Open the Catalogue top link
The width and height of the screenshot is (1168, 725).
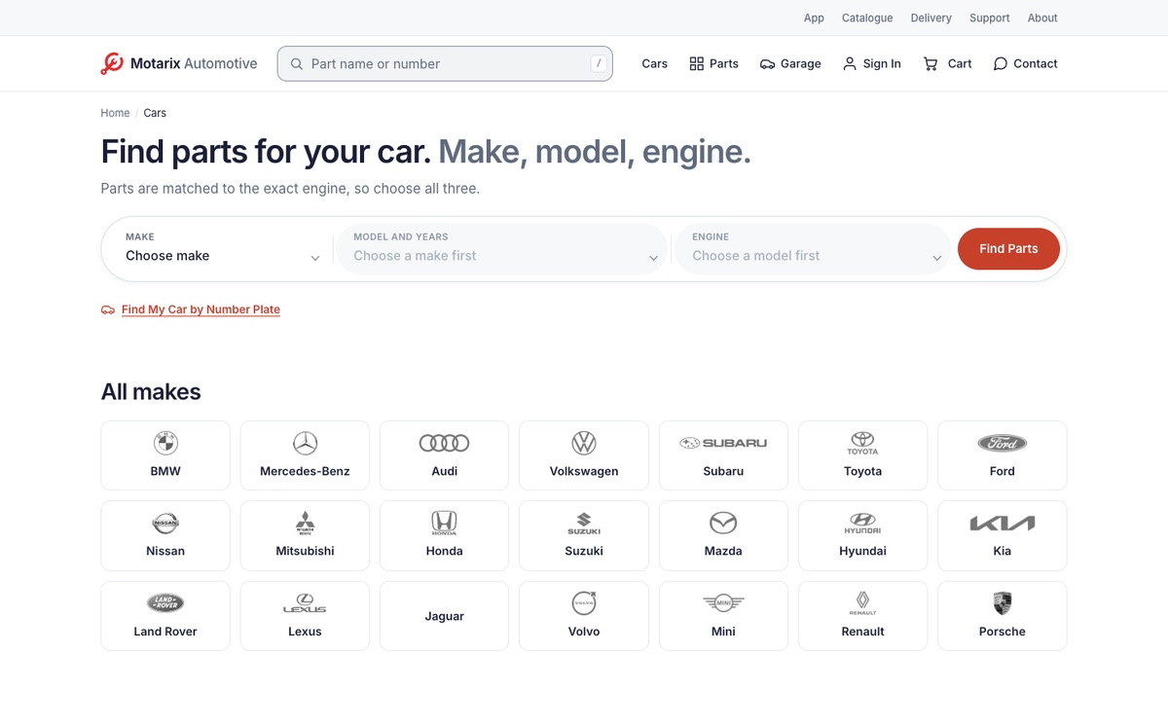click(867, 18)
